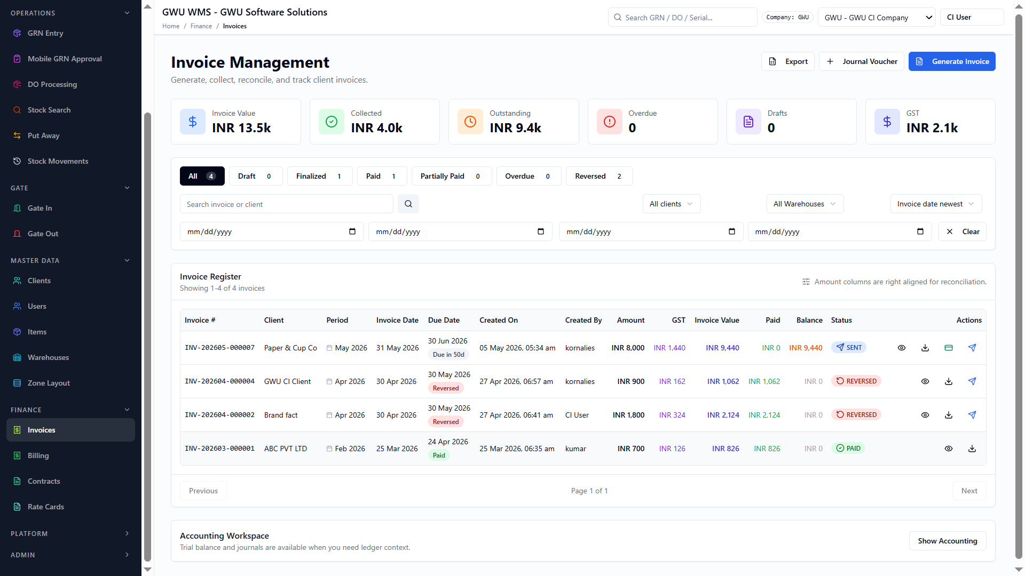Open calendar picker on fourth date field
Viewport: 1025px width, 576px height.
pyautogui.click(x=920, y=231)
